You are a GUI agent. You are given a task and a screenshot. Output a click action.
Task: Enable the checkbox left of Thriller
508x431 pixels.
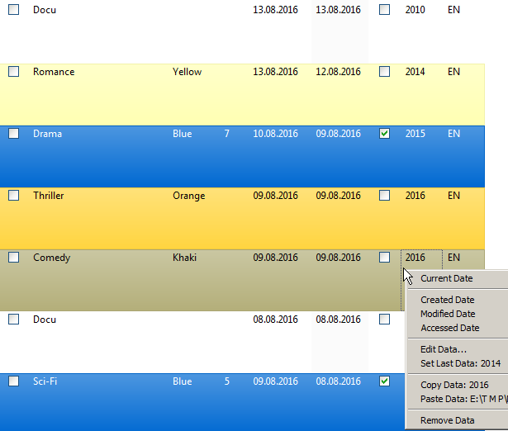(13, 196)
